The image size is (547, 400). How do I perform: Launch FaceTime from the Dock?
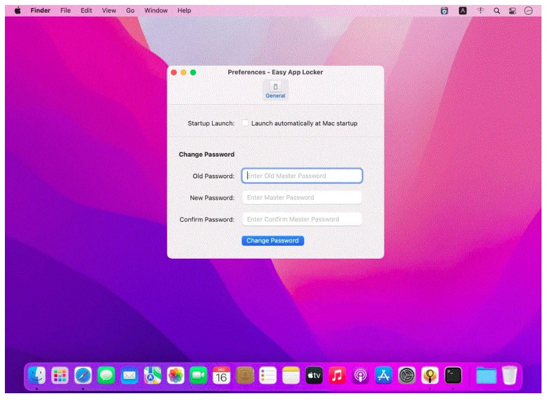199,376
